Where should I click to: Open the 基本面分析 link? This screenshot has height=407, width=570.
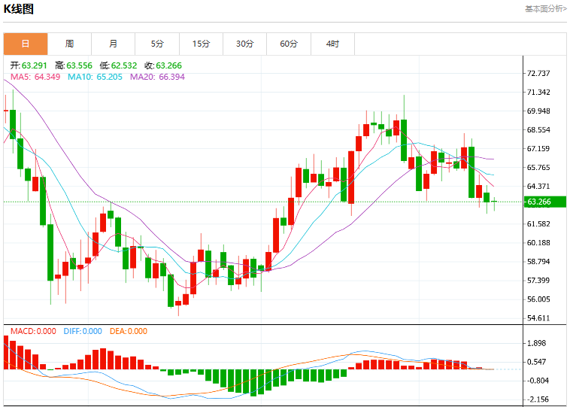click(x=546, y=9)
